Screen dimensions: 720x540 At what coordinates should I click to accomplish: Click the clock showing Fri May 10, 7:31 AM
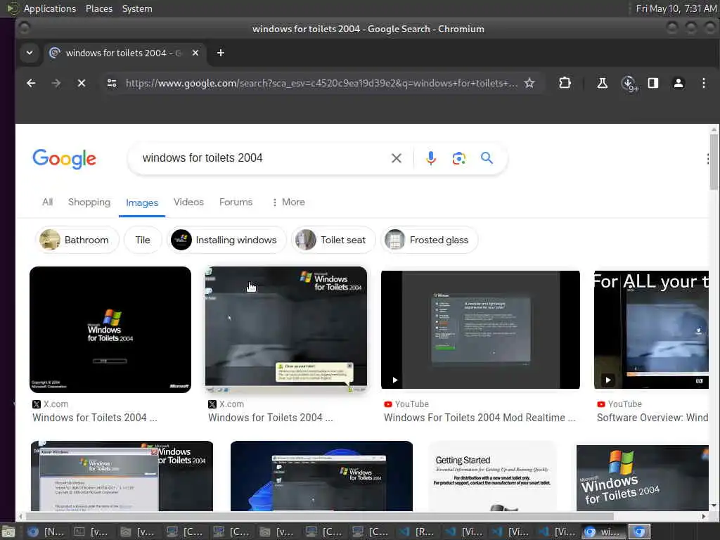coord(676,8)
